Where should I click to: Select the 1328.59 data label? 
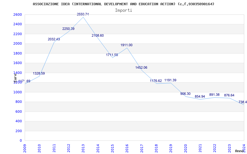pos(39,73)
